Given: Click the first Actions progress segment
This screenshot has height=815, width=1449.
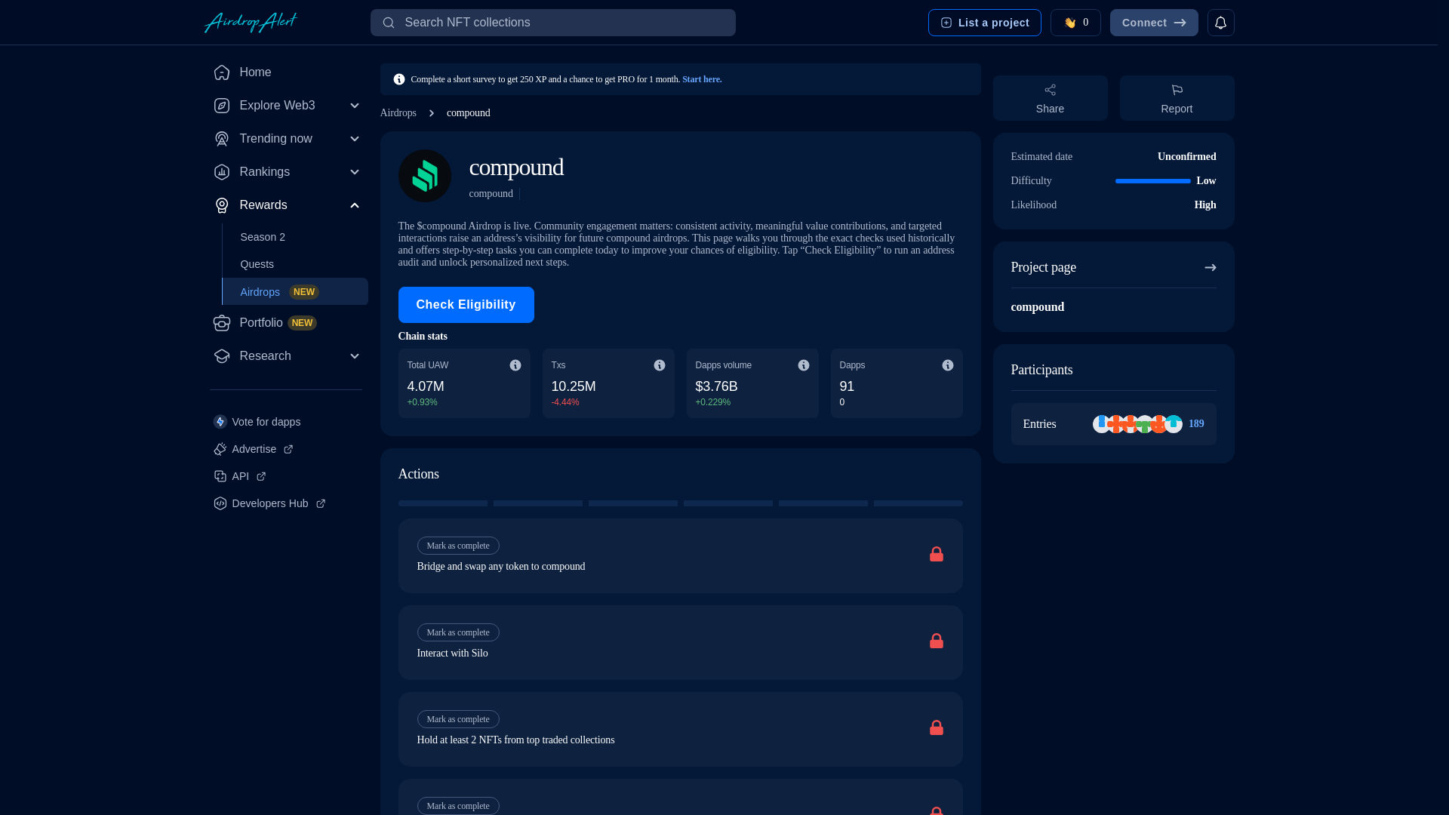Looking at the screenshot, I should click(443, 503).
